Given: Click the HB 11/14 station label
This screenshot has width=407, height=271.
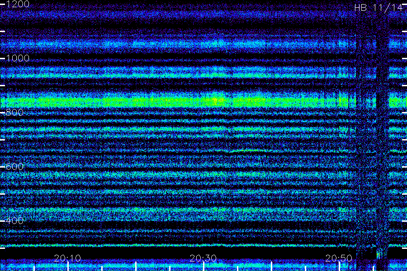Looking at the screenshot, I should point(378,8).
